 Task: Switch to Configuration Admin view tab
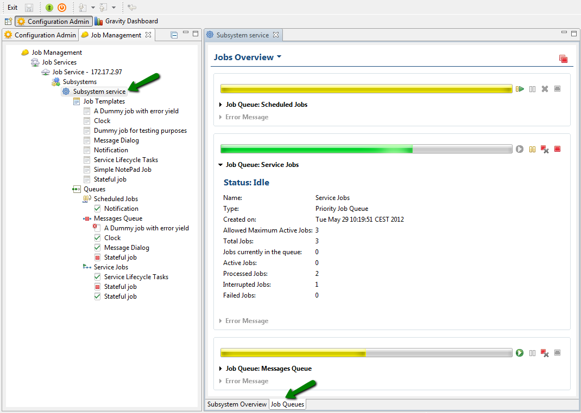(x=45, y=35)
